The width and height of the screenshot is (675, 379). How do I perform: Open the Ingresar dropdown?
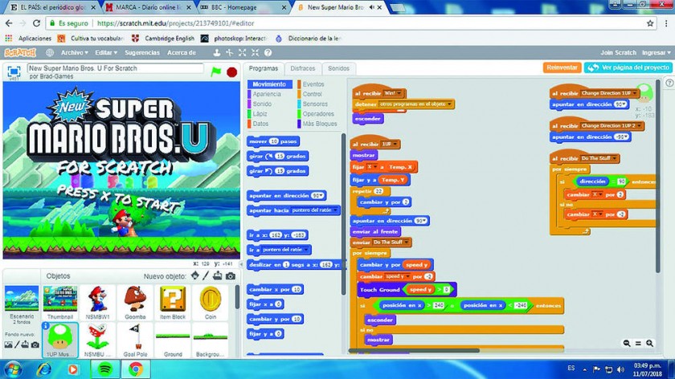(x=656, y=52)
